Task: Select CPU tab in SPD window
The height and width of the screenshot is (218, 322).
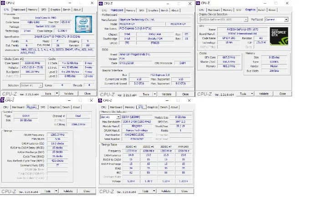Action: click(x=103, y=107)
